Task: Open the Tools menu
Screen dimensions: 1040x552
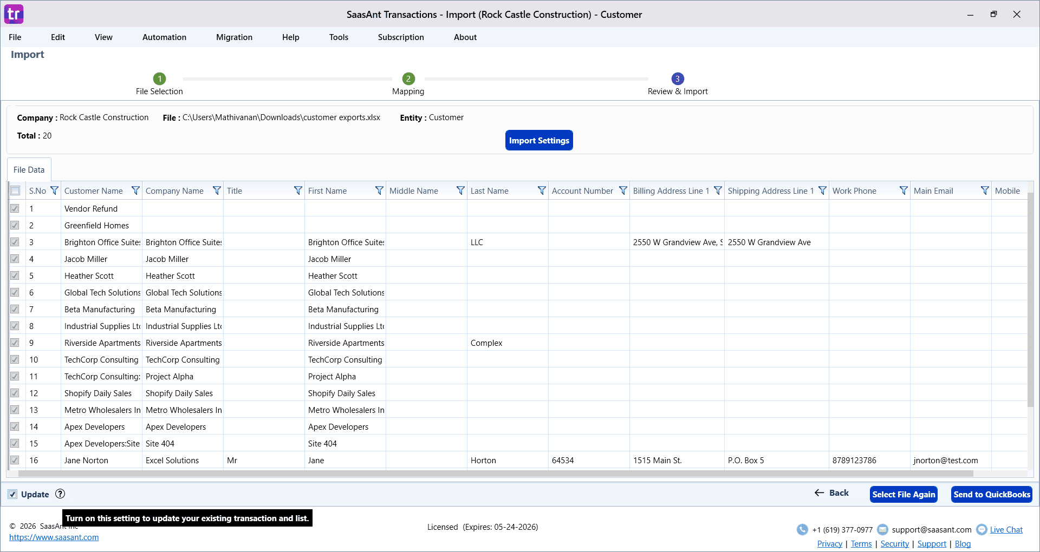Action: point(339,37)
